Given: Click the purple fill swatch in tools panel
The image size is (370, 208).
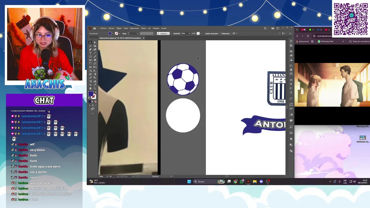Looking at the screenshot, I should tap(91, 94).
